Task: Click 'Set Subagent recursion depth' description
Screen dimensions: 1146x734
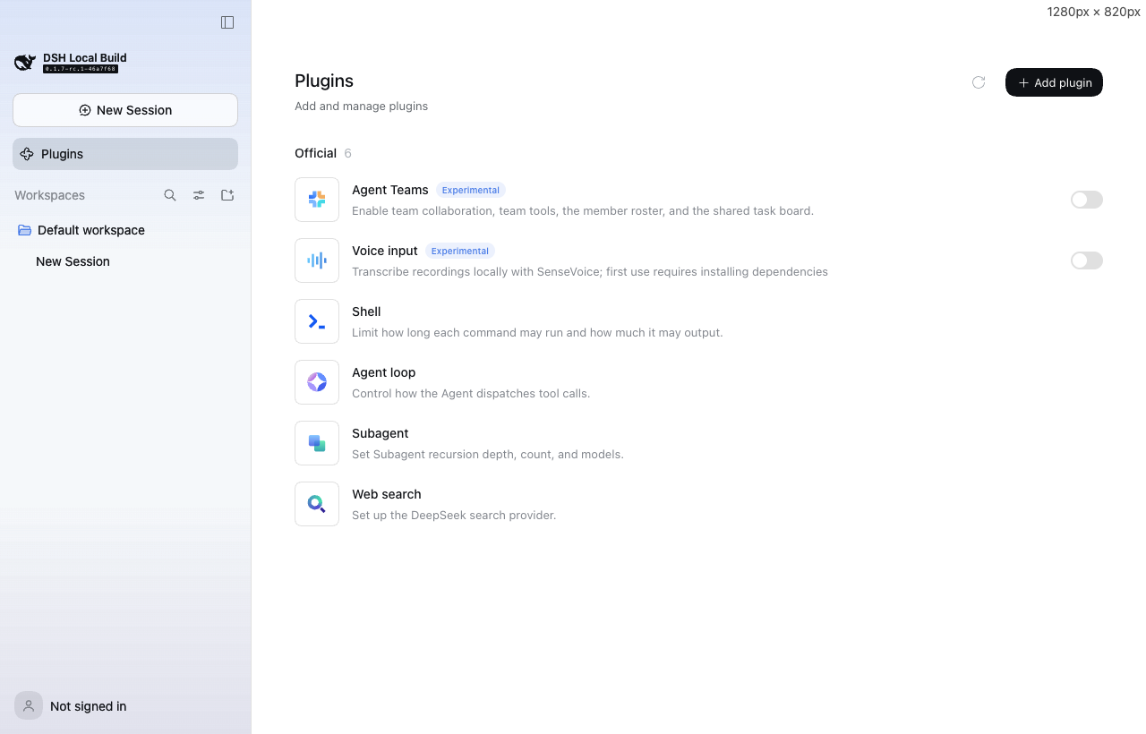Action: [487, 455]
